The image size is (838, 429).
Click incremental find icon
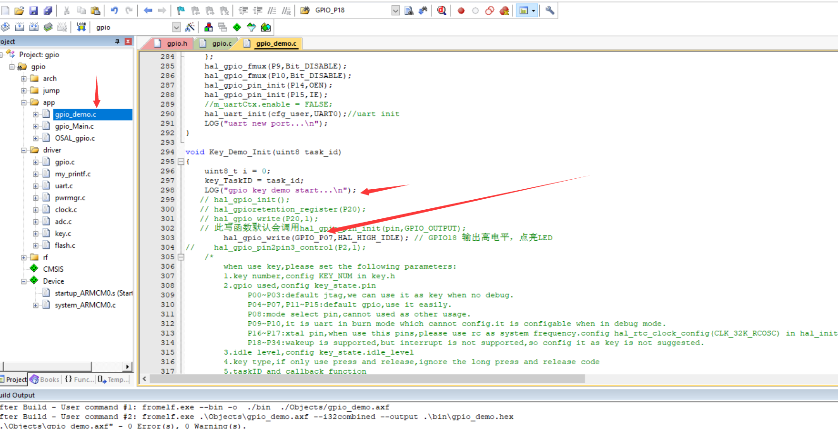(423, 10)
